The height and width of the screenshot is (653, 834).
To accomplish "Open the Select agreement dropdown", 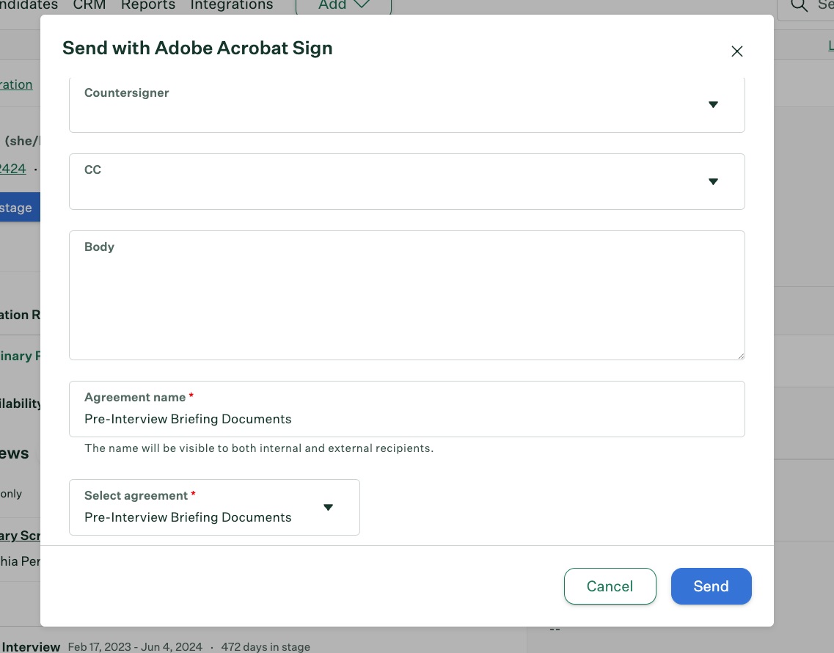I will tap(214, 507).
